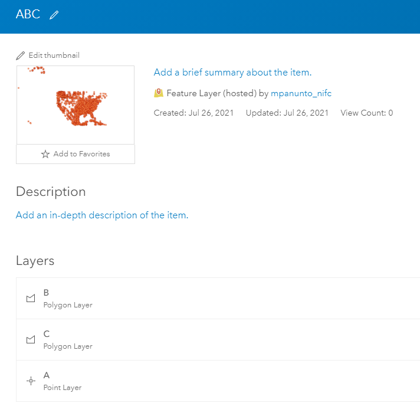
Task: Open layer A by its name
Action: [x=47, y=375]
